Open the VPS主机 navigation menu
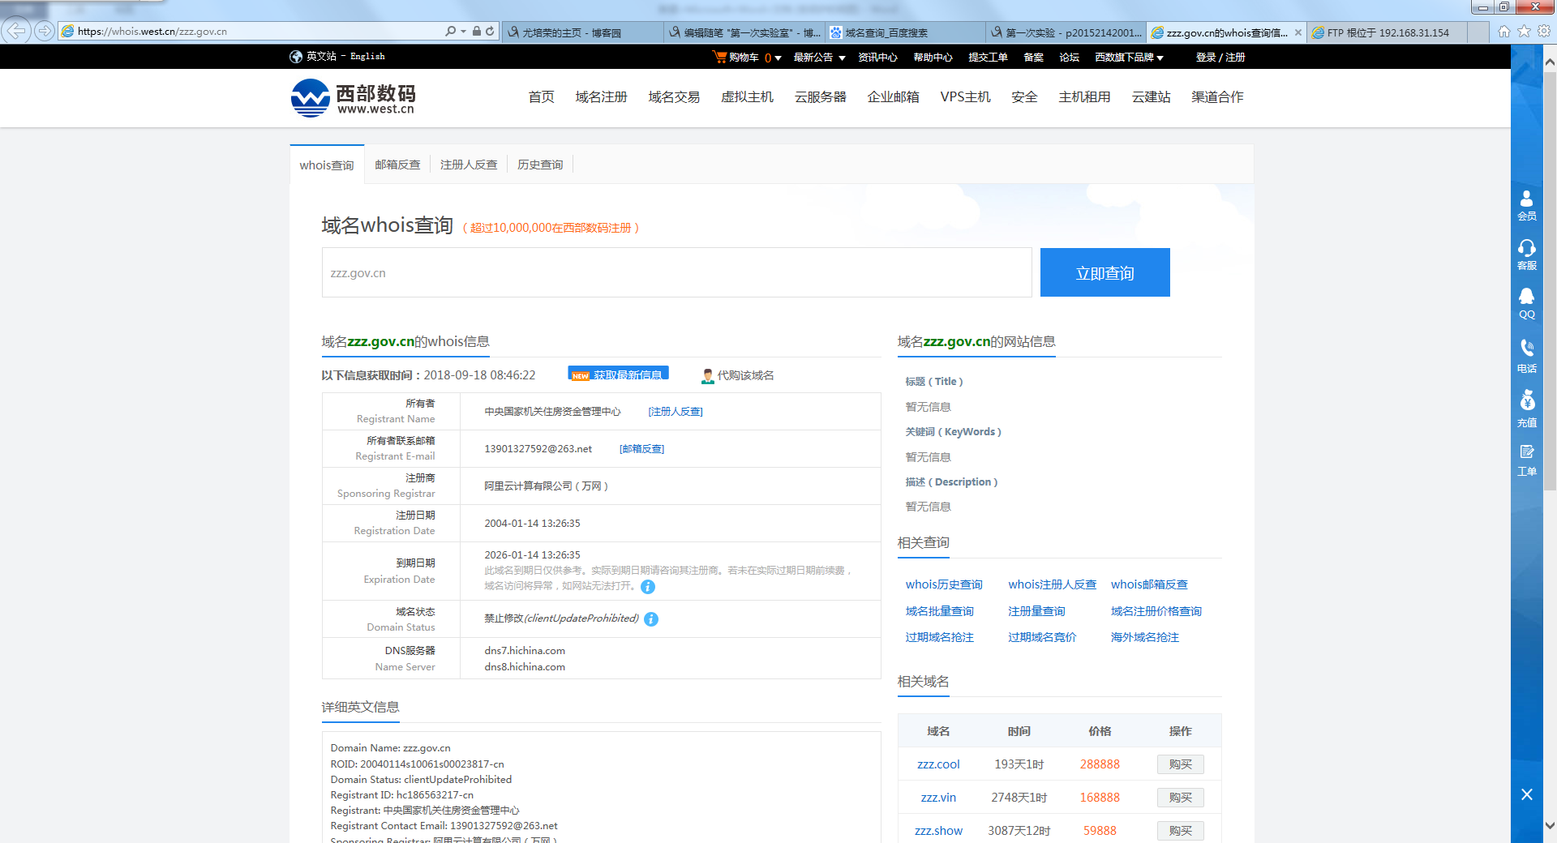Viewport: 1557px width, 843px height. coord(966,97)
